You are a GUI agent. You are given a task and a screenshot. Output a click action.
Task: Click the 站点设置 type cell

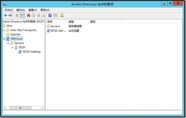click(74, 31)
